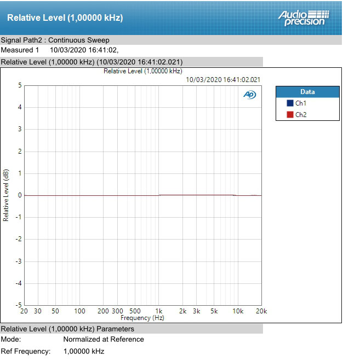Click the 'Normalized at Reference' value

(x=104, y=339)
